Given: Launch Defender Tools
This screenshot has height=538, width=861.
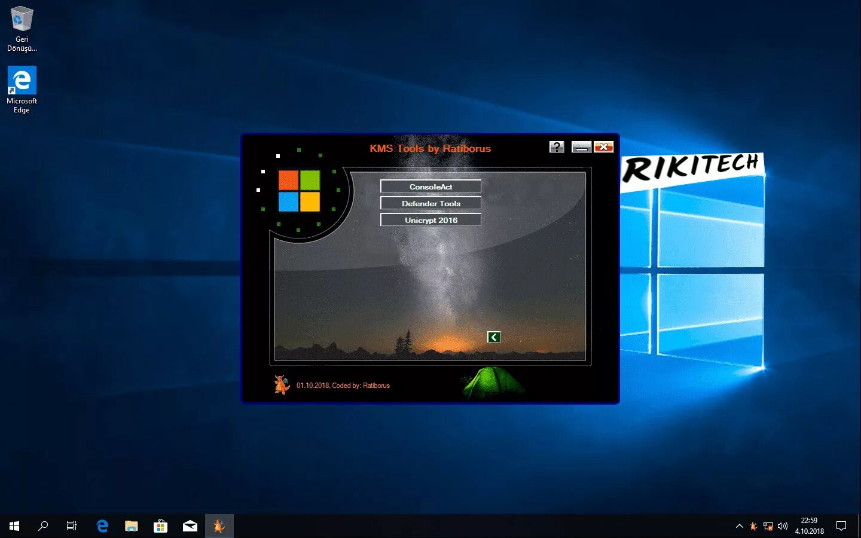Looking at the screenshot, I should [x=430, y=203].
